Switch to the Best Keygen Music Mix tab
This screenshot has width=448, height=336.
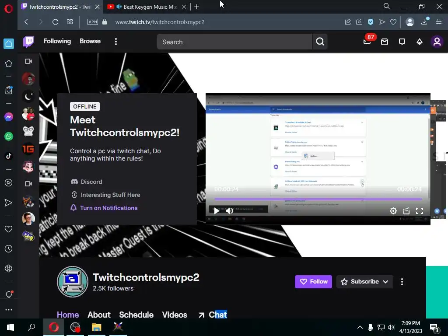click(x=146, y=7)
